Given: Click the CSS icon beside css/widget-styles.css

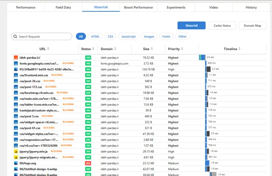Looking at the screenshot, I should pyautogui.click(x=16, y=134).
